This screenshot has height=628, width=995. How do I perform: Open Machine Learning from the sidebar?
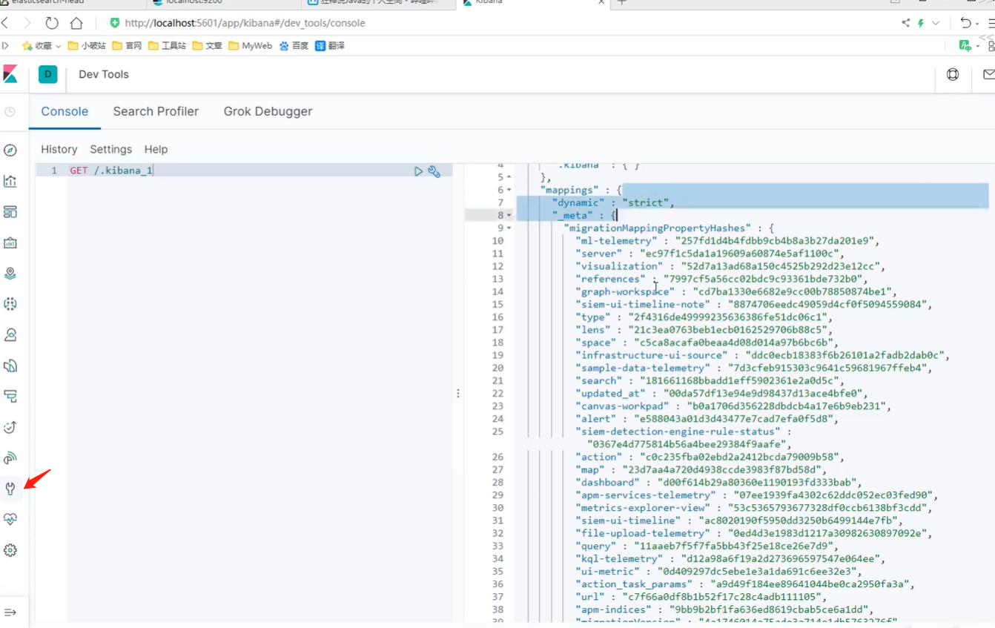tap(10, 304)
